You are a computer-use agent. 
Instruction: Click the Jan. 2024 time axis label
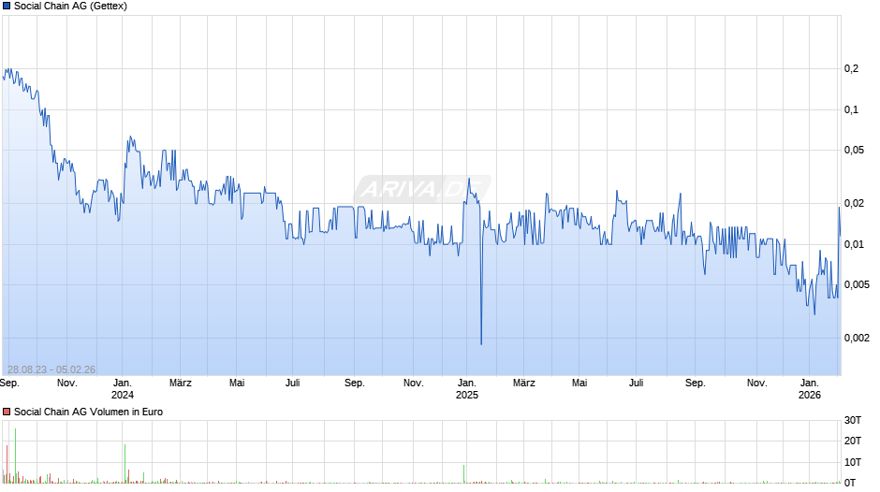click(x=123, y=389)
